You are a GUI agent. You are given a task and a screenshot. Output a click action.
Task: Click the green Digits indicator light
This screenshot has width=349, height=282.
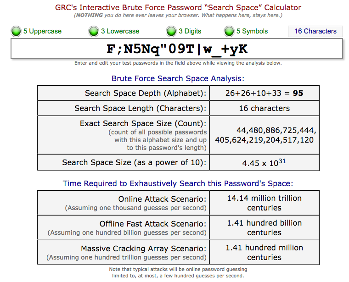pyautogui.click(x=171, y=31)
